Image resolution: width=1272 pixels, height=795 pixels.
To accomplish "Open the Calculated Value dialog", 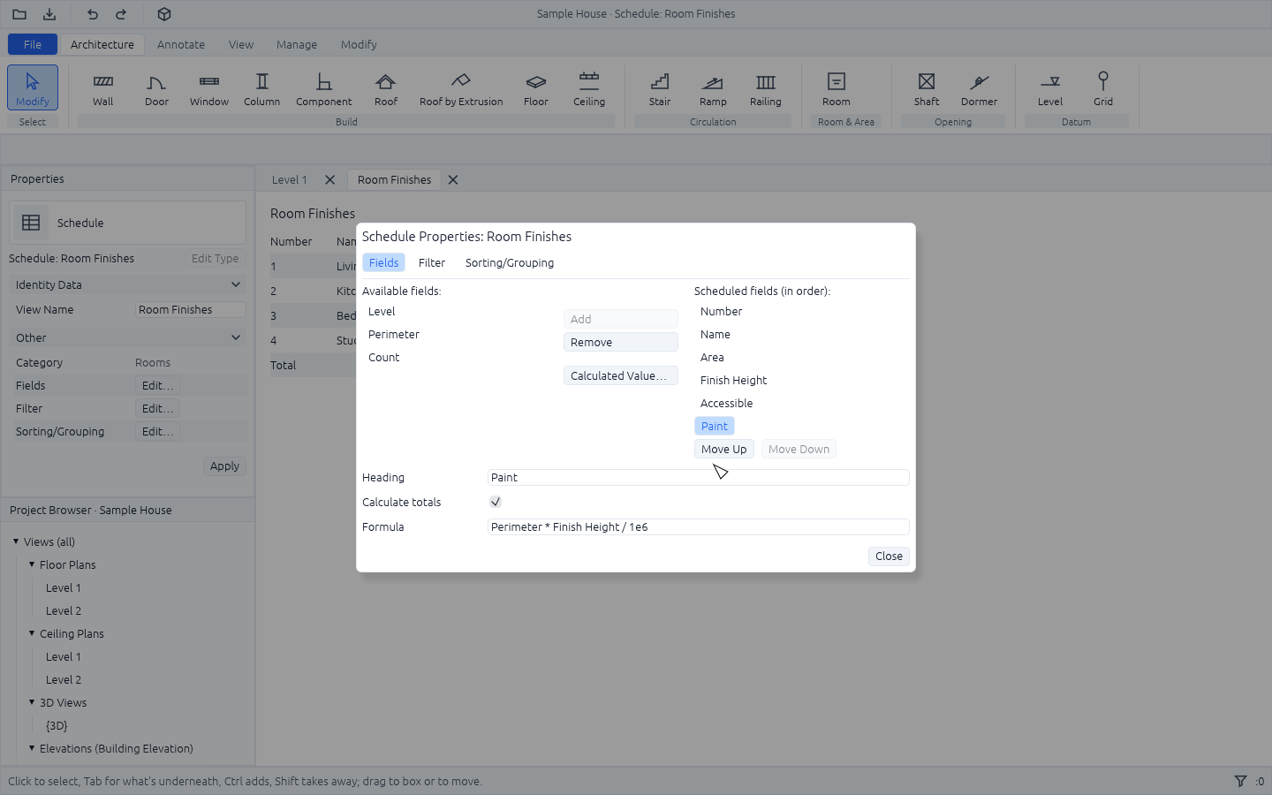I will pos(621,375).
